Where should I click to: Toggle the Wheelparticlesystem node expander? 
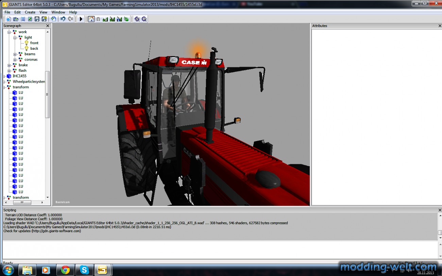point(4,82)
